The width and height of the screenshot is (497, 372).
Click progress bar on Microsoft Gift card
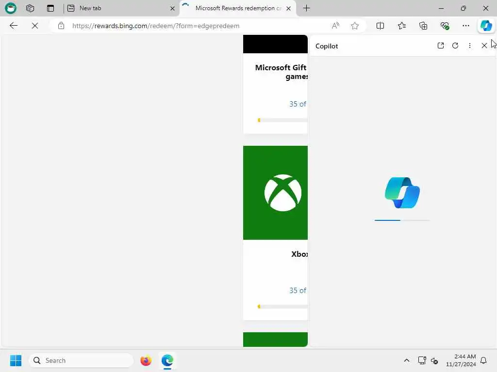283,120
